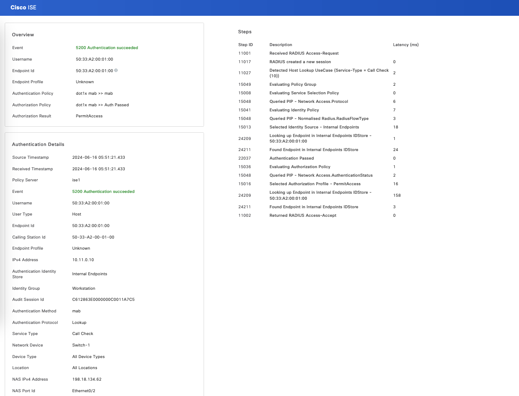Click the Authentication Details panel heading
The height and width of the screenshot is (396, 519).
coord(38,144)
